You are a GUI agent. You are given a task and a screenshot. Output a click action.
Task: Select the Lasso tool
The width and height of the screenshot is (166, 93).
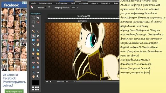tap(38, 22)
